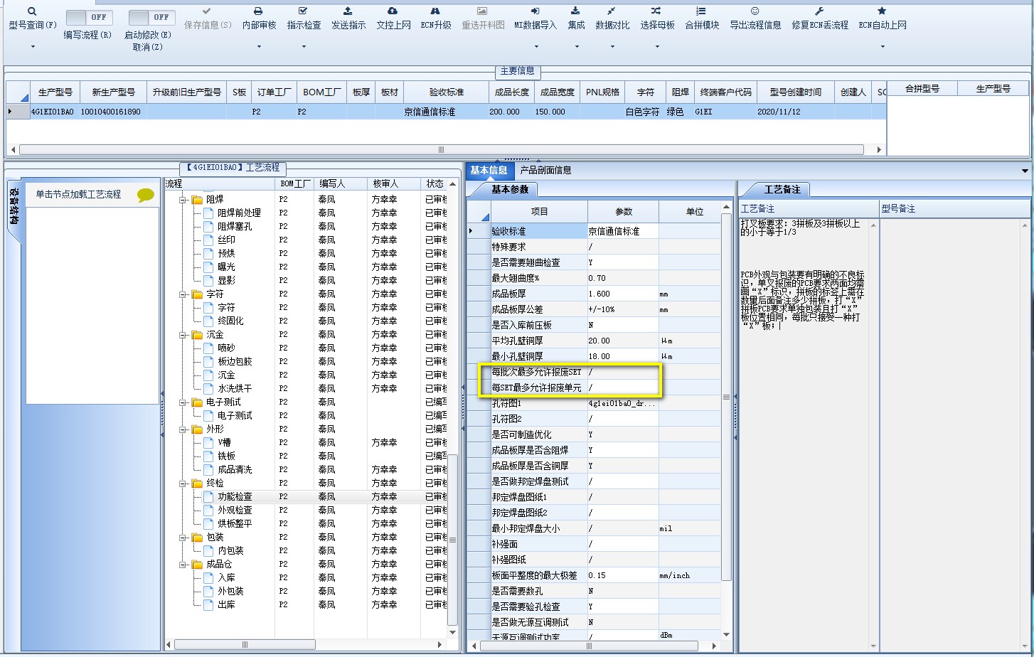The image size is (1034, 657).
Task: Sort by the 成品长度 column header
Action: [511, 92]
